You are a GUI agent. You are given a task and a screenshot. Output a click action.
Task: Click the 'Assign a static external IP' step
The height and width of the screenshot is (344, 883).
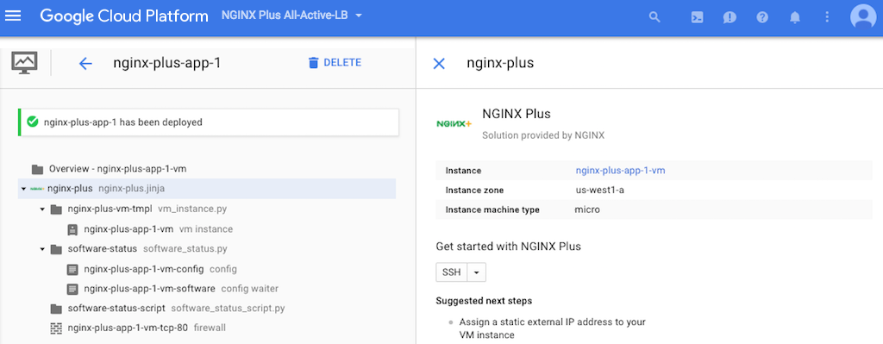(553, 328)
